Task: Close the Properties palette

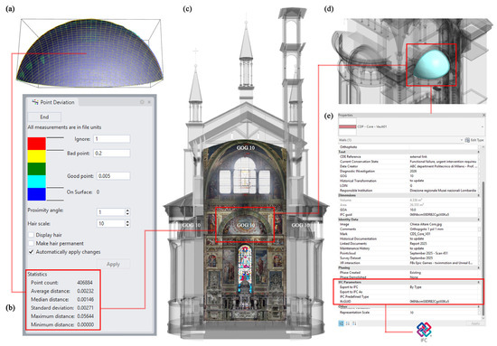Action: click(x=483, y=115)
